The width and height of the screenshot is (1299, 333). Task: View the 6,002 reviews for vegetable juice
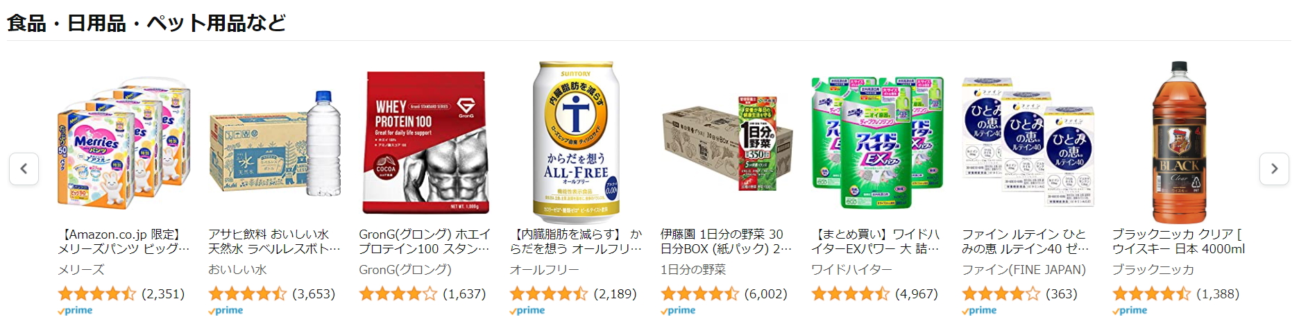(x=765, y=293)
